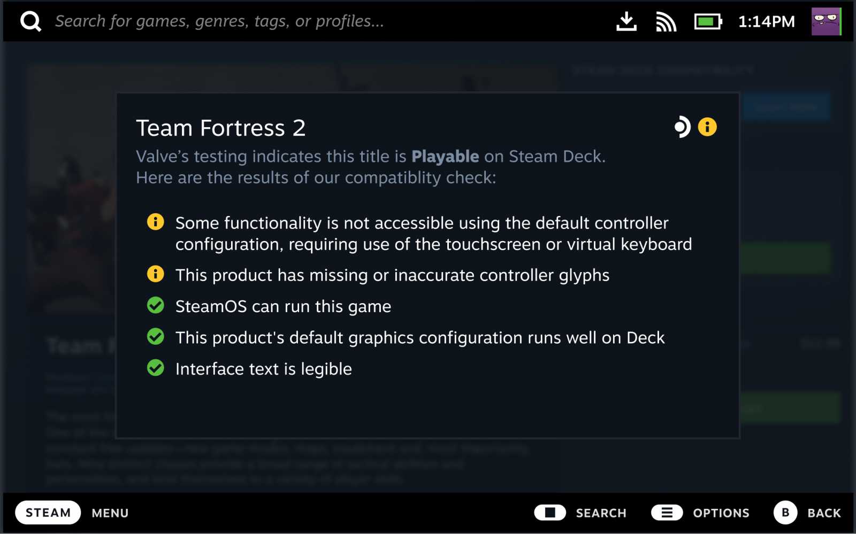Click the checkmark beside Interface text is legible
Screen dimensions: 856x534
(156, 368)
